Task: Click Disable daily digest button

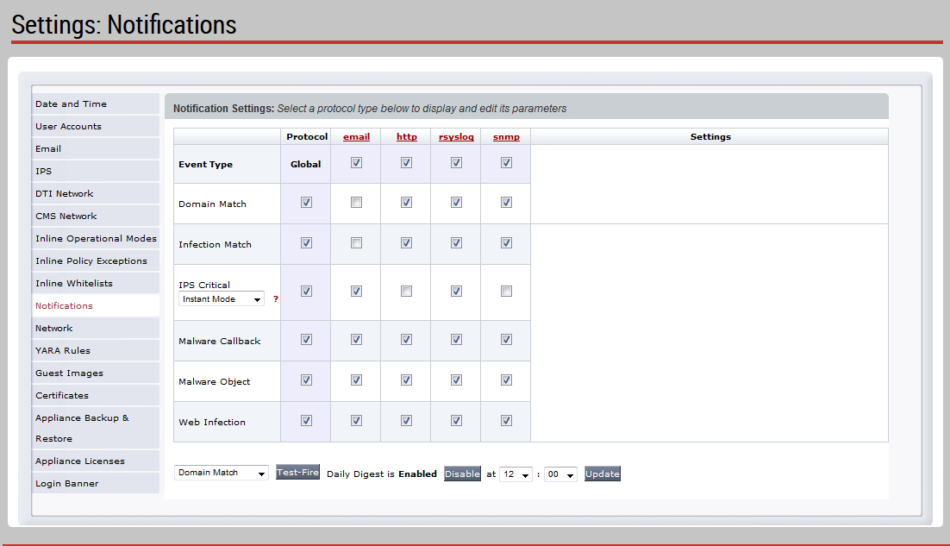Action: (x=462, y=474)
